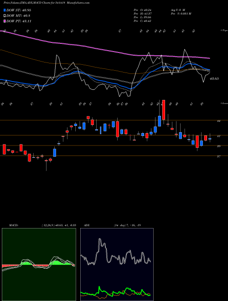Screen dimensions: 228x301
Task: Open the green MACD histogram chart panel
Action: (39, 265)
